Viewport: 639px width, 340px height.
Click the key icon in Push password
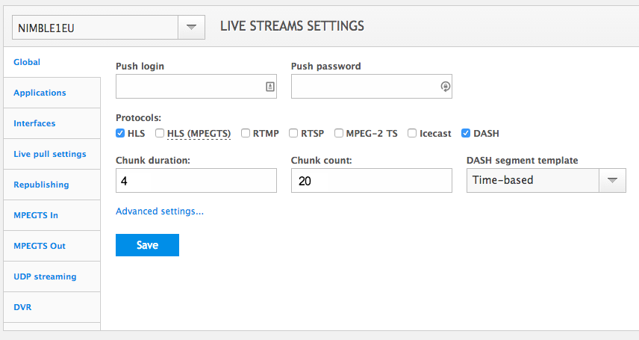coord(446,87)
